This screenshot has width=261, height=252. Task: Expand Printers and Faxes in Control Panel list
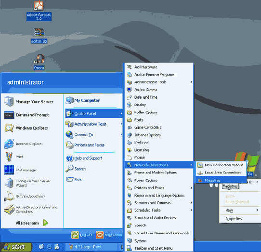tap(191, 188)
